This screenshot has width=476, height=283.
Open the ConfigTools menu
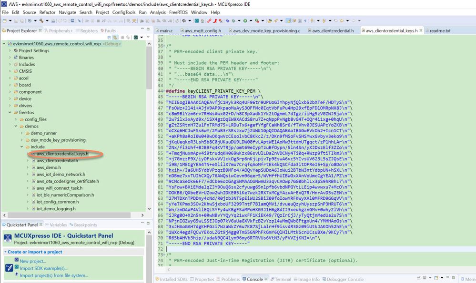click(x=124, y=12)
